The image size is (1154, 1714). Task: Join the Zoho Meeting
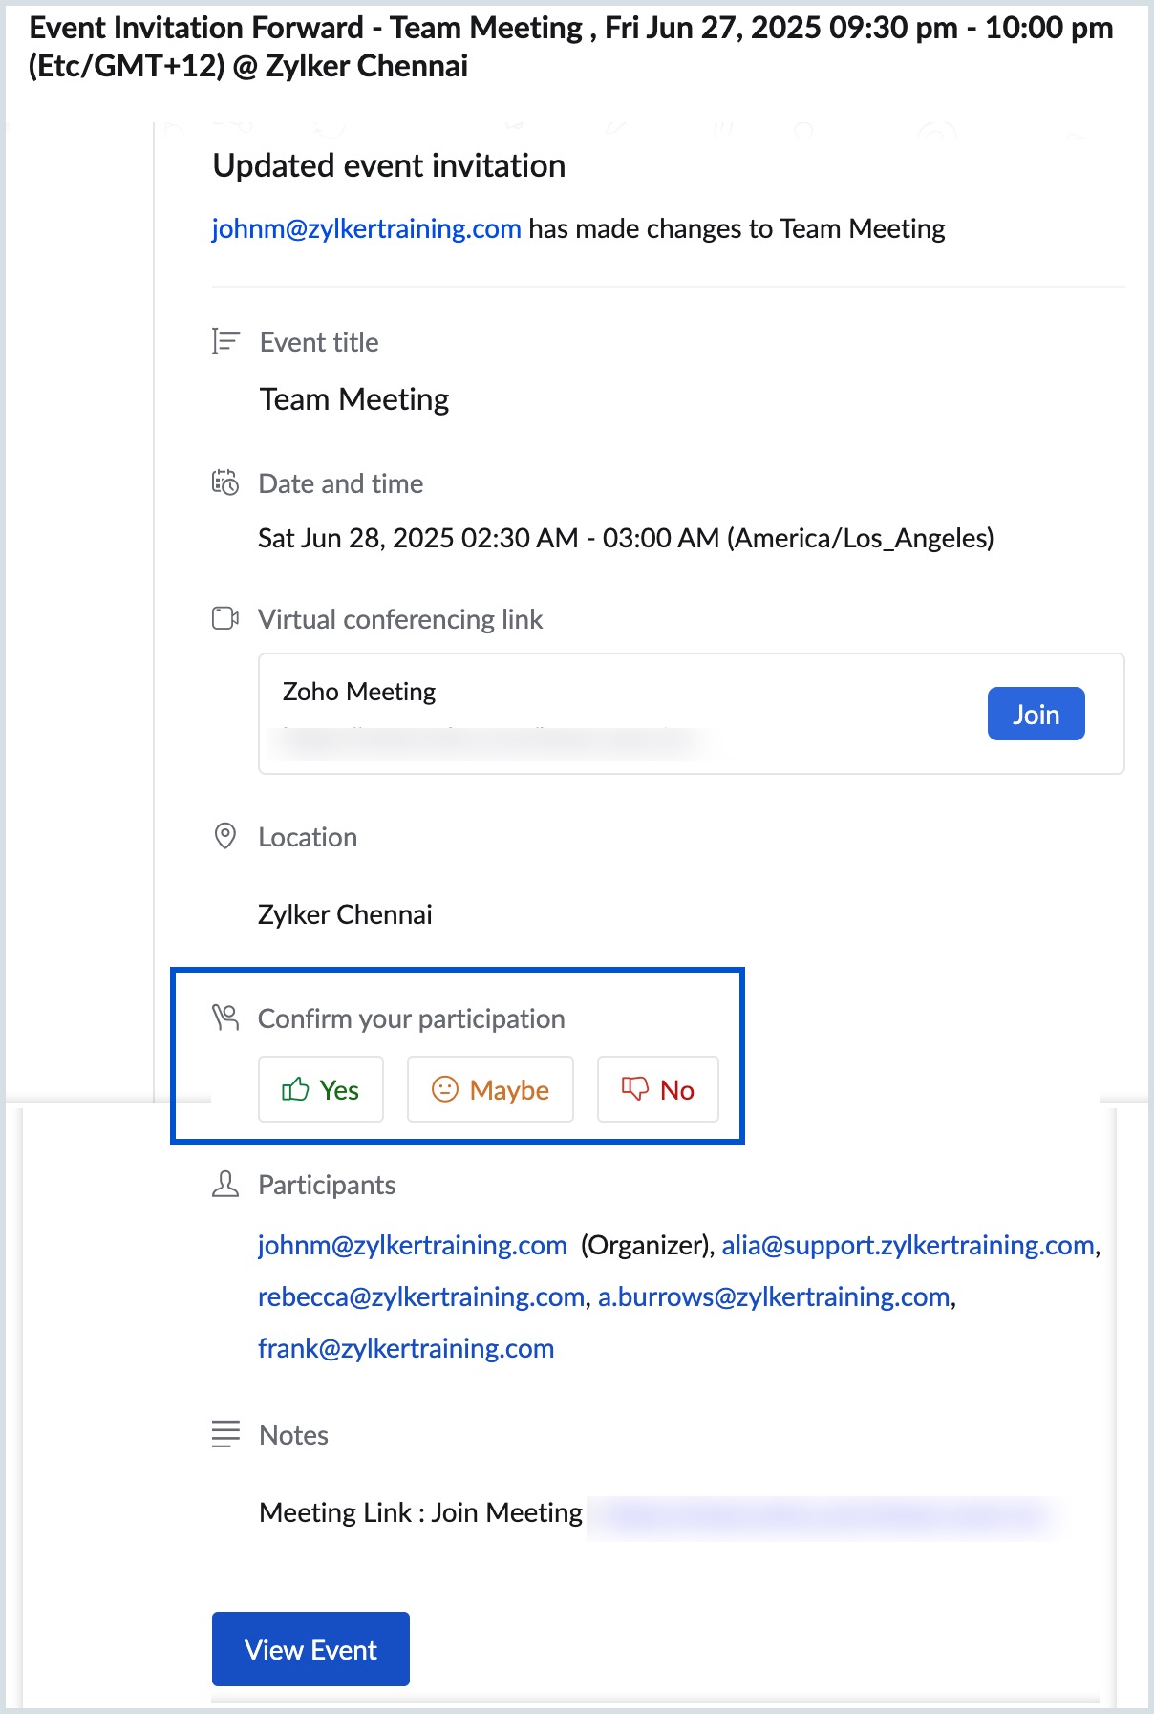(1036, 714)
